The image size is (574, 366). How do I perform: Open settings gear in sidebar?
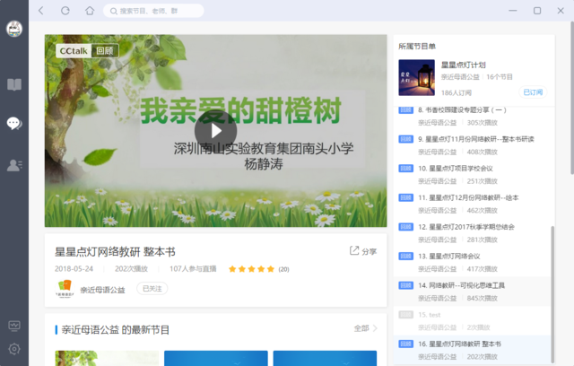[14, 349]
